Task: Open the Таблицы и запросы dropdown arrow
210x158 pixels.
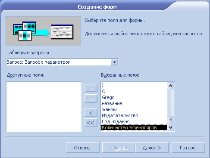Action: (x=114, y=62)
